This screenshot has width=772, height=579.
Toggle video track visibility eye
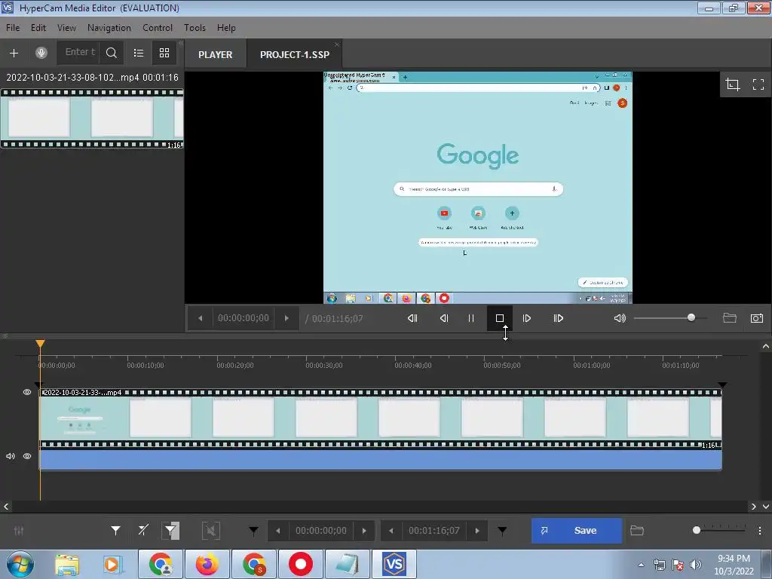pos(27,392)
